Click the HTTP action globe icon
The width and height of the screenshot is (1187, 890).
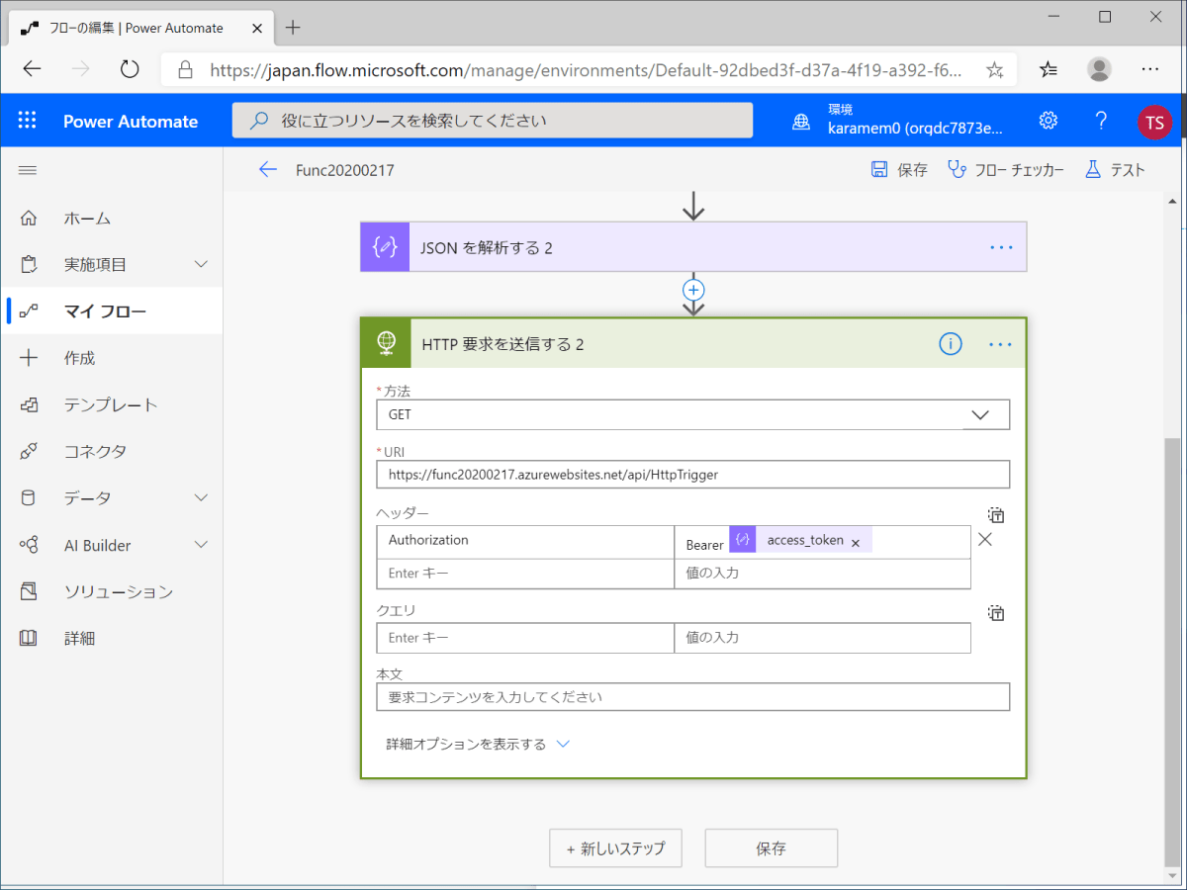coord(386,343)
